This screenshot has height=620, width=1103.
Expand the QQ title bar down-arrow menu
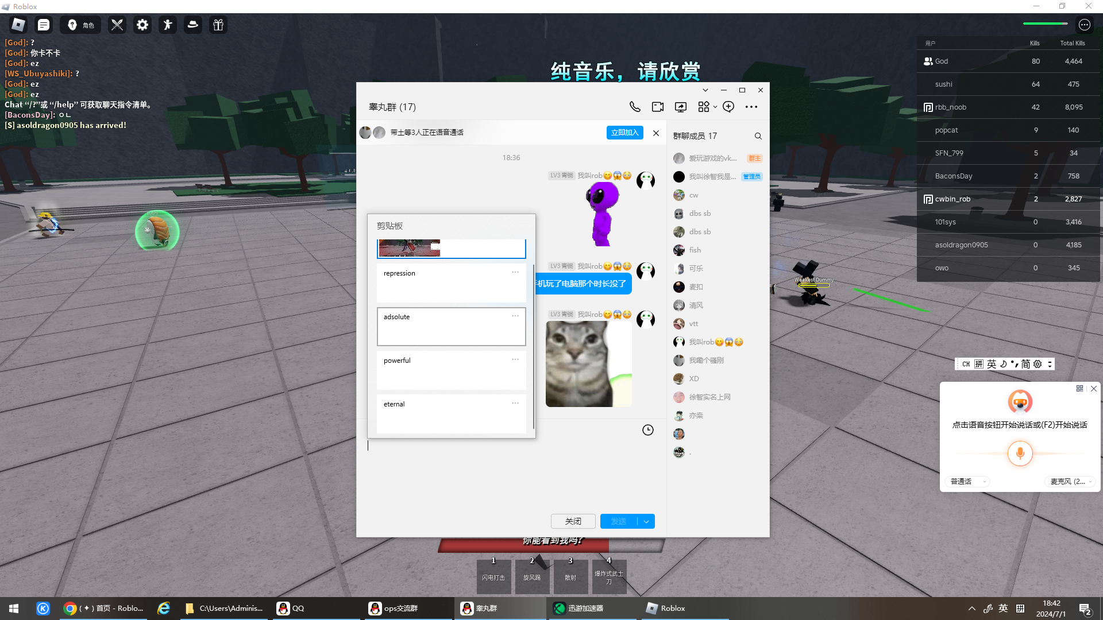[705, 90]
